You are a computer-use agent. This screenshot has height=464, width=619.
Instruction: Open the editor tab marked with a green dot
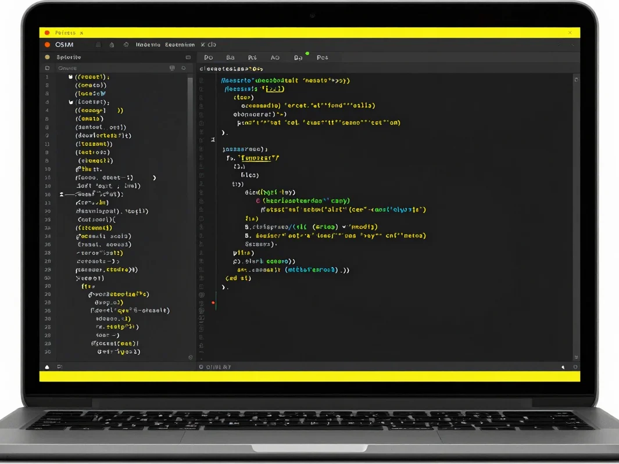pyautogui.click(x=298, y=57)
